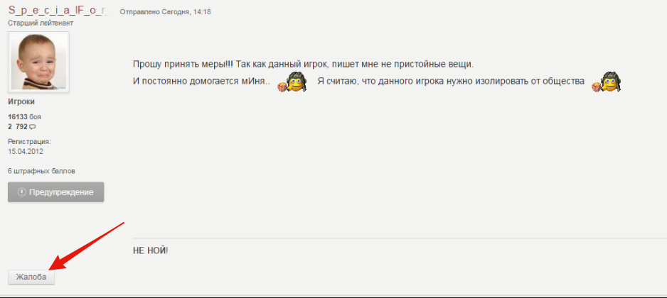Click the Игроки group label

click(x=21, y=102)
